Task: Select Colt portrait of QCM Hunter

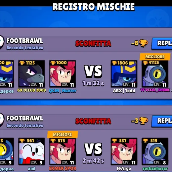Action: [x=62, y=74]
